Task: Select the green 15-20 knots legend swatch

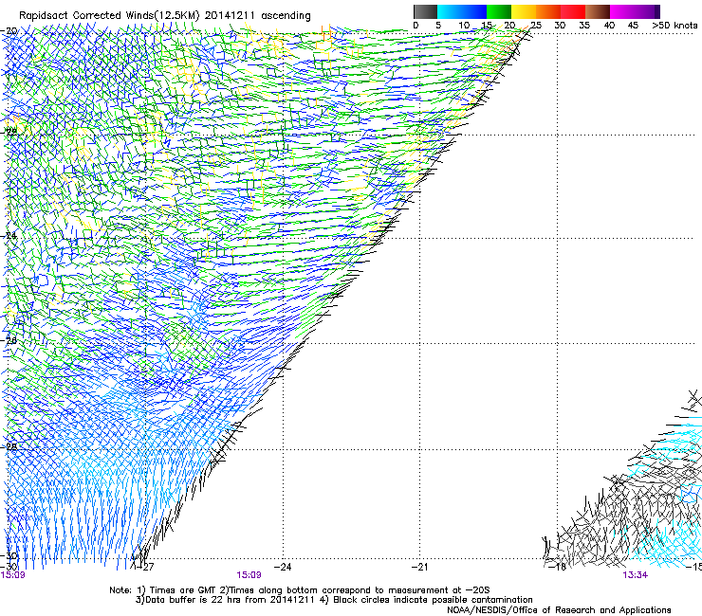Action: (499, 11)
